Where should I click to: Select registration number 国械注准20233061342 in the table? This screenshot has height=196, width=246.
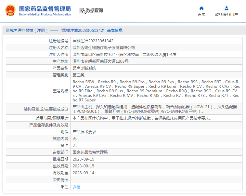point(93,41)
